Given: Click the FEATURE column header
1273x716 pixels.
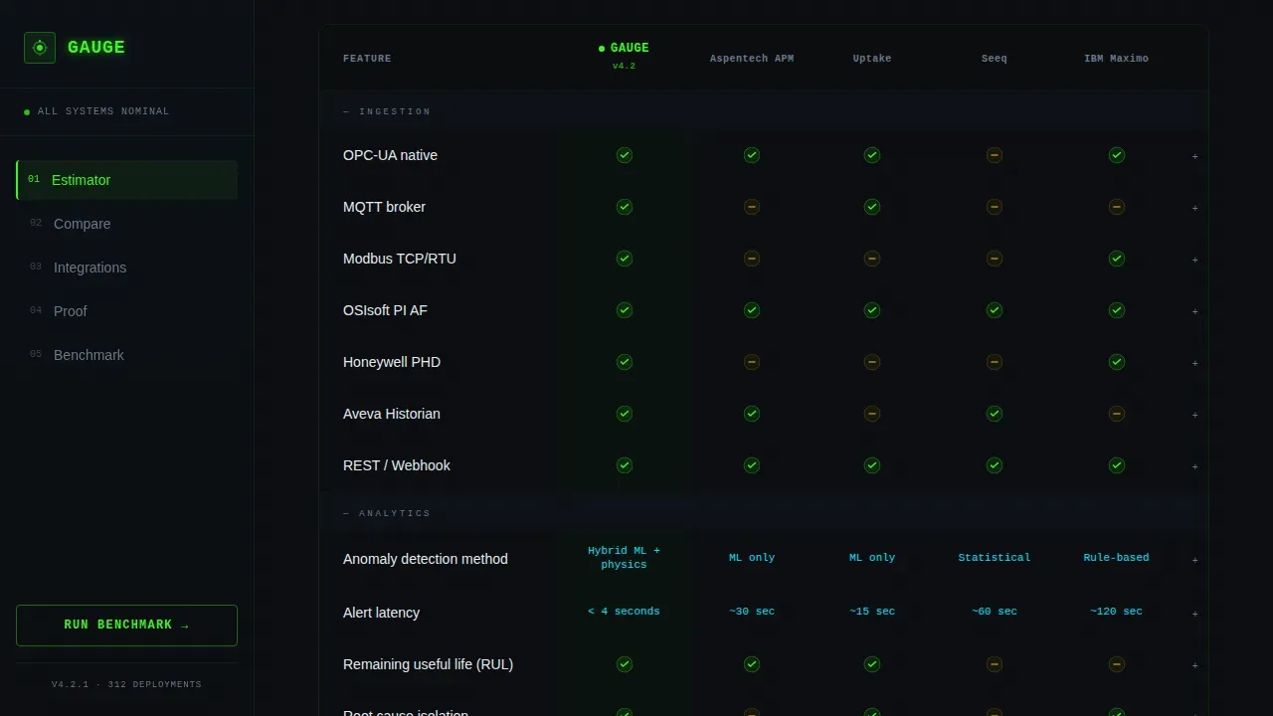Looking at the screenshot, I should pos(367,59).
